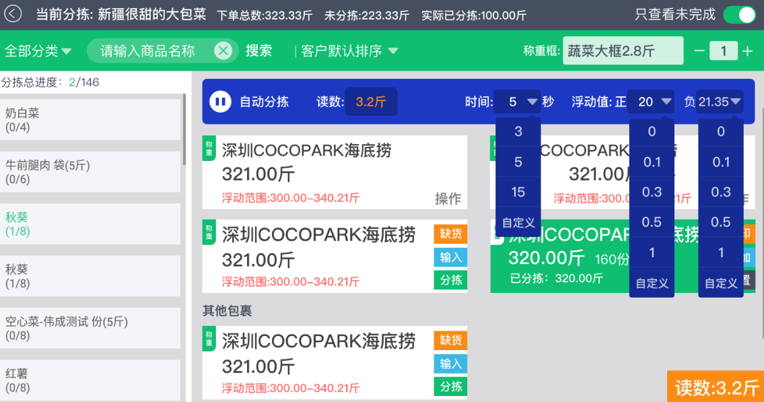The height and width of the screenshot is (402, 764).
Task: Select 0.3 in negative float menu
Action: coord(721,192)
